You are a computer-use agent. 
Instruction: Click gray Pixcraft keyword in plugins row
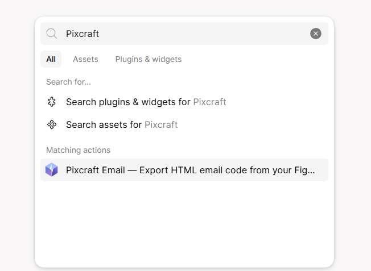pyautogui.click(x=209, y=102)
